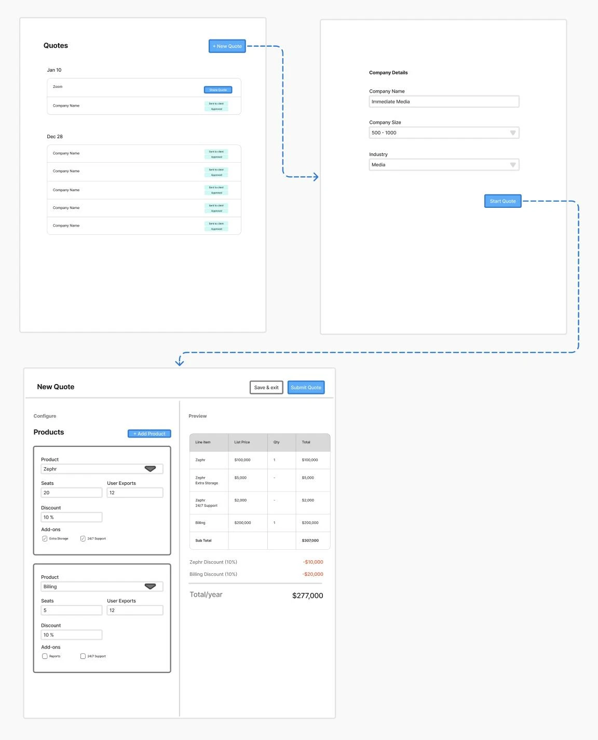Click the Seats field containing 5

[x=72, y=611]
